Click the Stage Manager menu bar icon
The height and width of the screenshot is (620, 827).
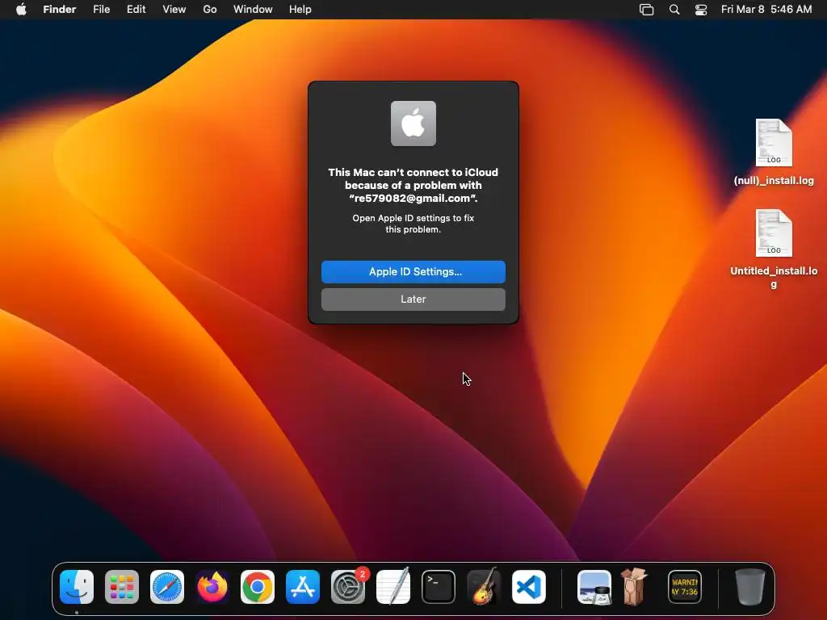(647, 10)
